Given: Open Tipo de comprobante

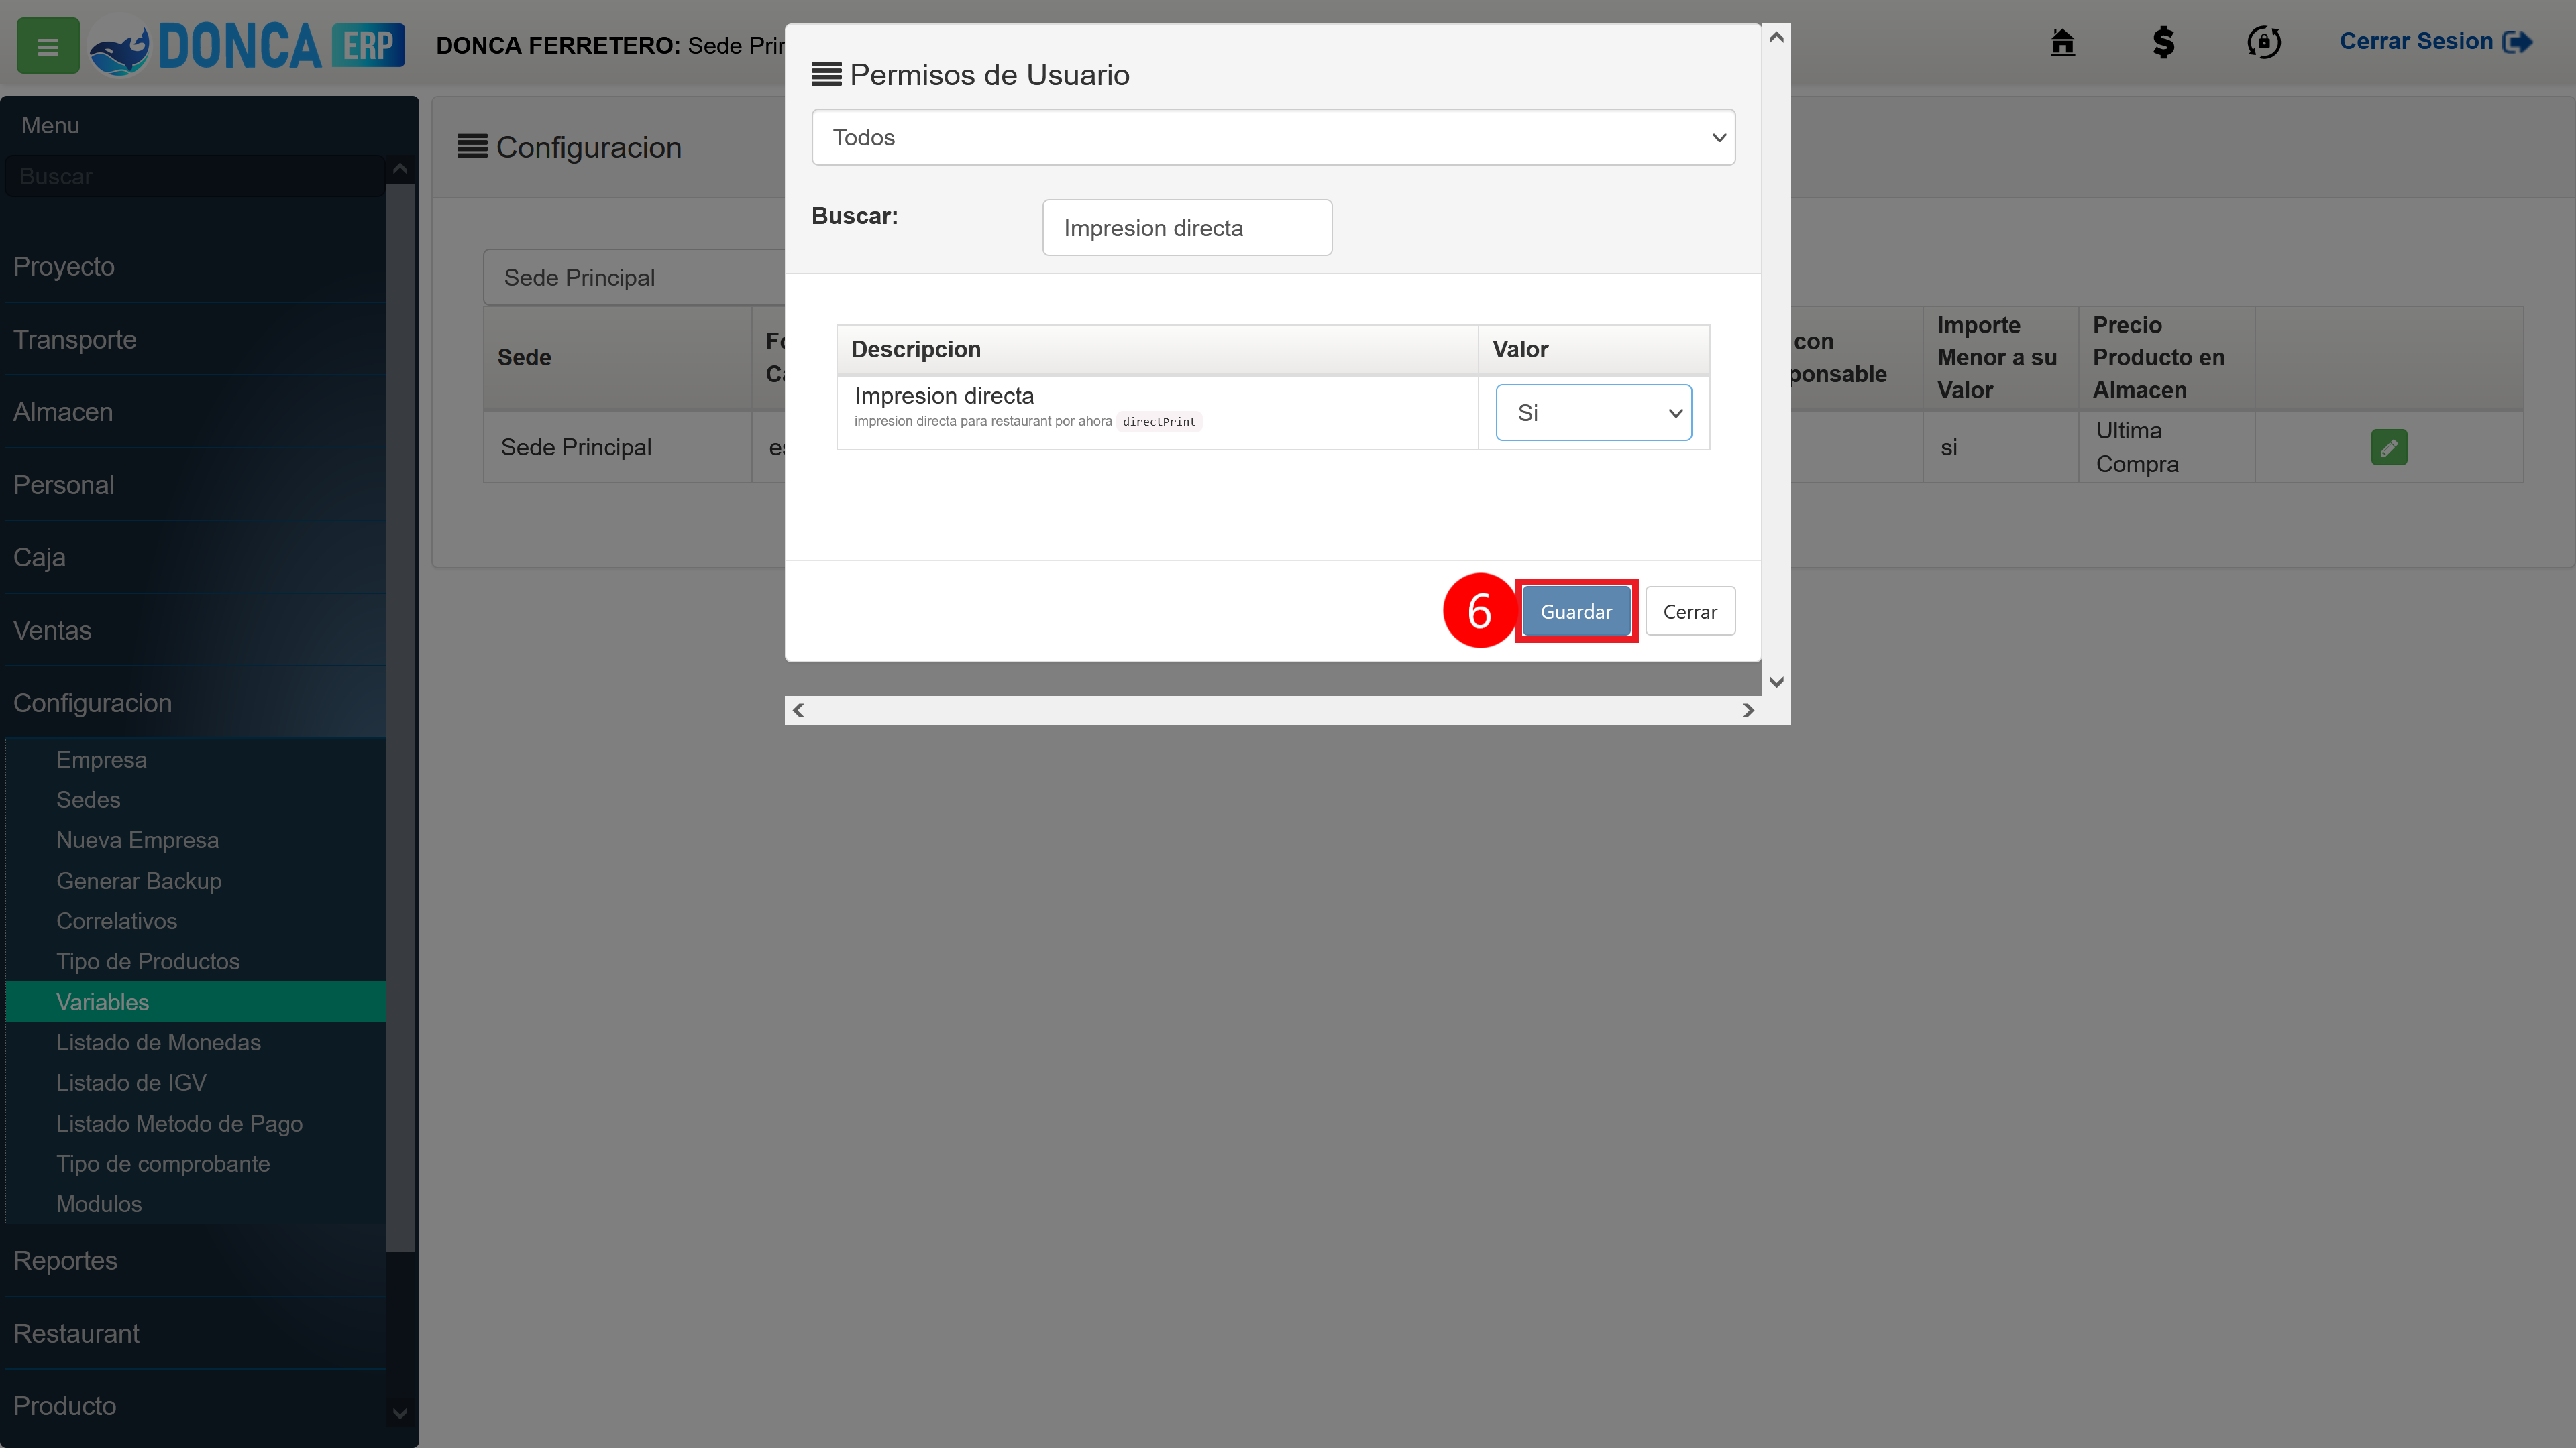Looking at the screenshot, I should pyautogui.click(x=196, y=1164).
